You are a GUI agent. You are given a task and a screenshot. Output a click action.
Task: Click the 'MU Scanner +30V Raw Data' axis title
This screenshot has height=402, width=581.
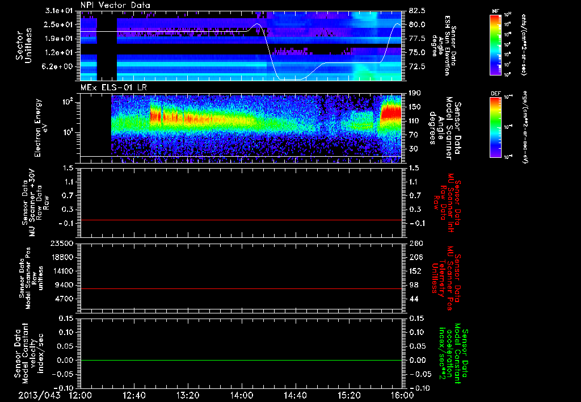(x=36, y=203)
